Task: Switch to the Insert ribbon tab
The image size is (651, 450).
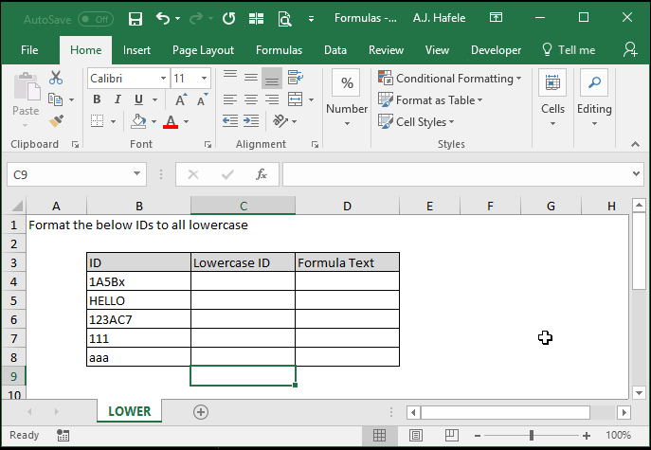Action: [136, 50]
